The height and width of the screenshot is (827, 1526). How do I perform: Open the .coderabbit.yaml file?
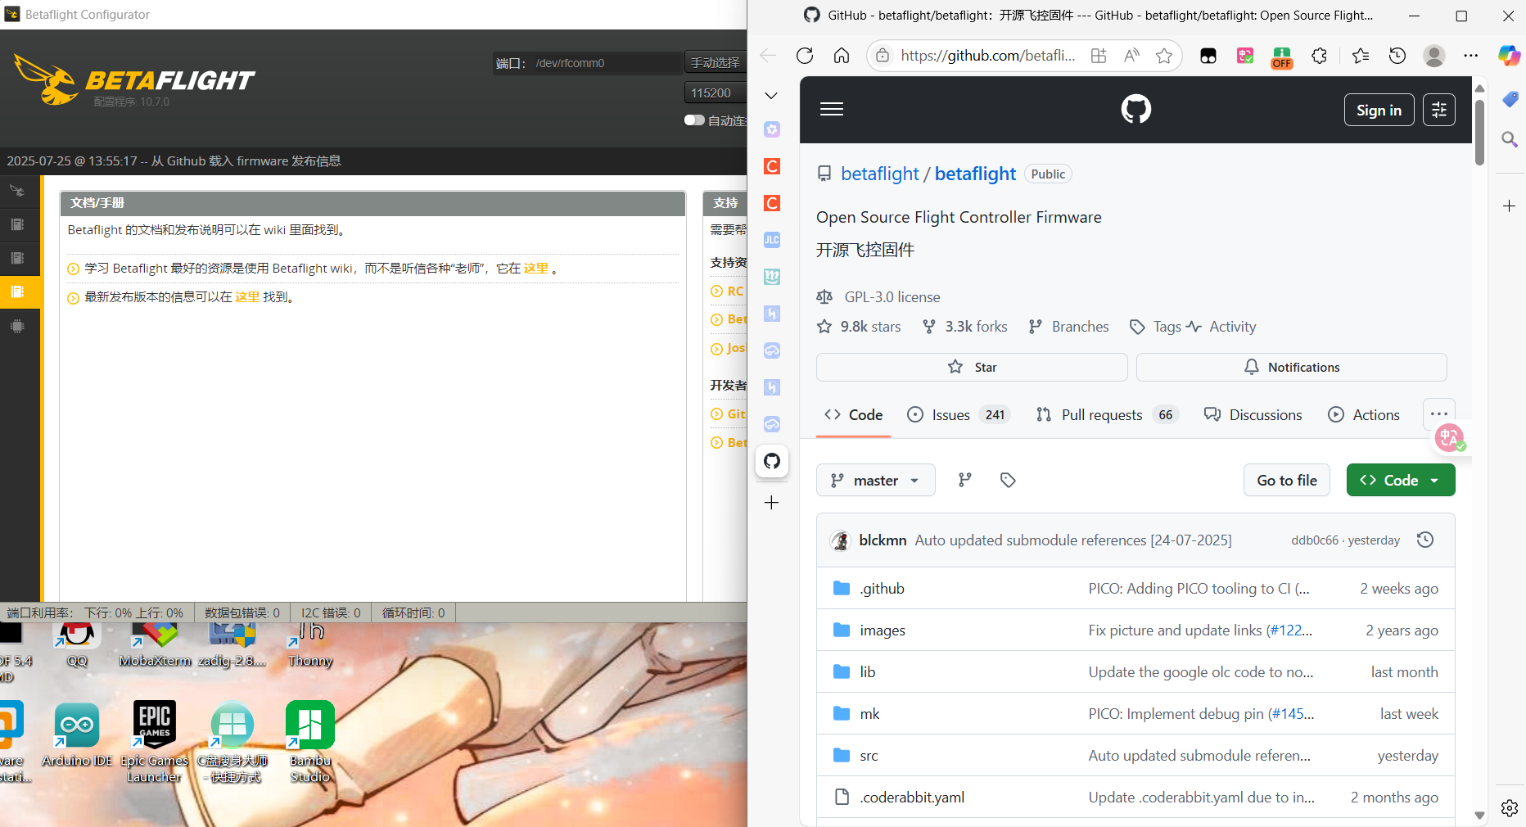[912, 798]
